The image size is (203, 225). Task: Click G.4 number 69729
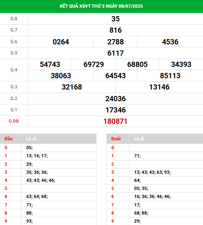94,64
